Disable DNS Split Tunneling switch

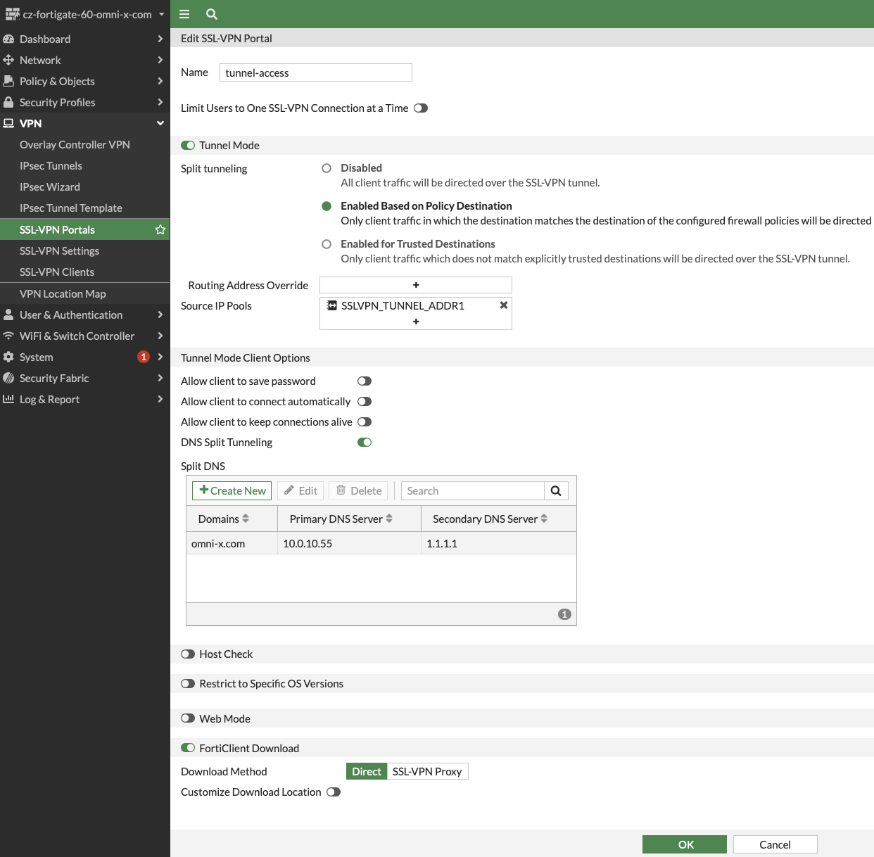(365, 443)
